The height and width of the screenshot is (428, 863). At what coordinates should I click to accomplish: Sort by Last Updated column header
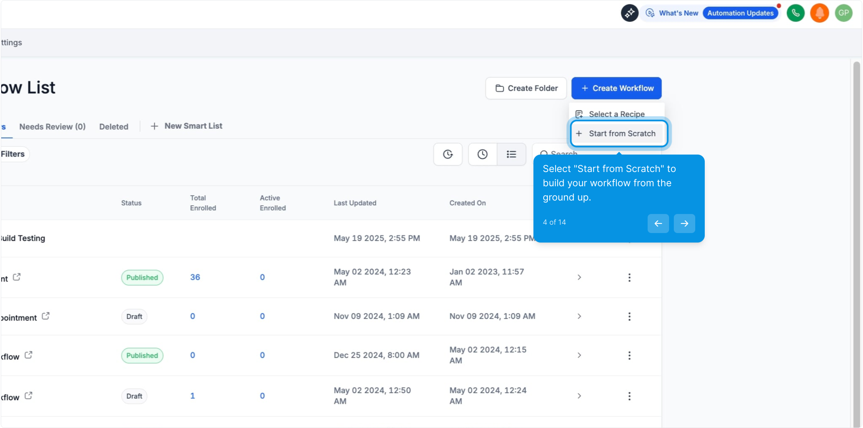pos(355,203)
